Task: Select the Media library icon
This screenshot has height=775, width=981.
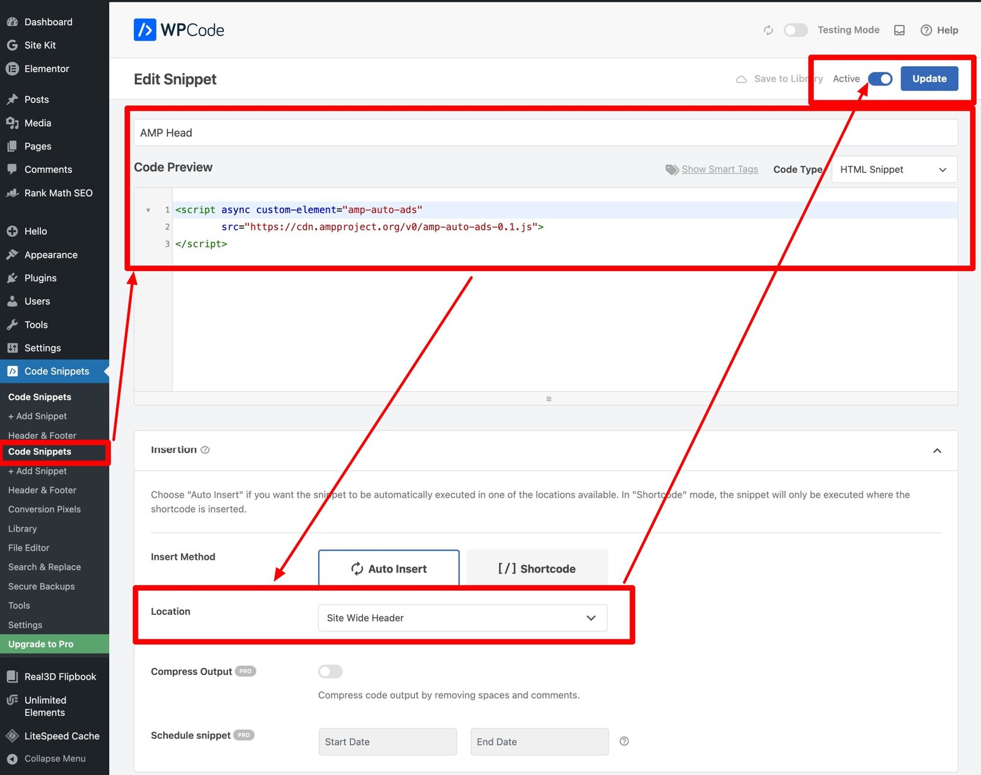Action: pos(13,123)
